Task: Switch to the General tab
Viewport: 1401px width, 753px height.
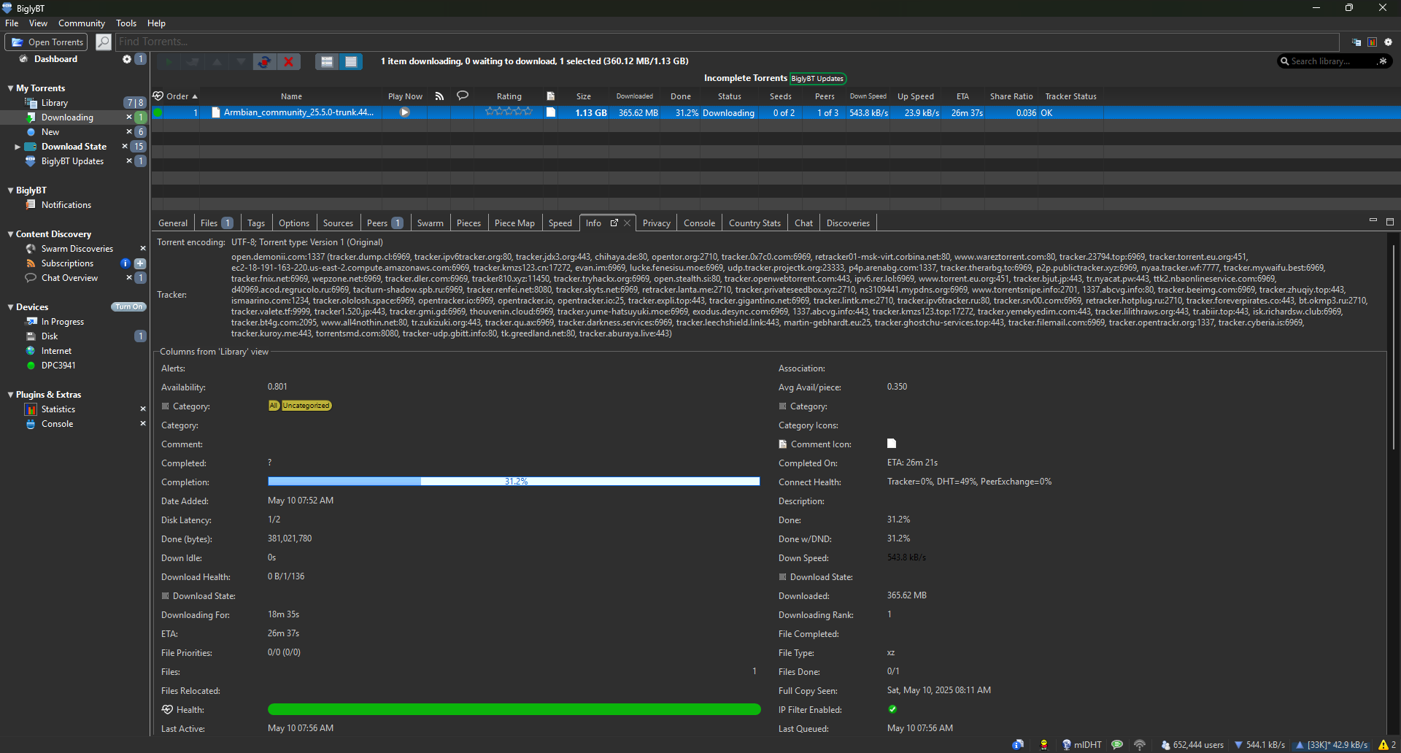Action: point(173,223)
